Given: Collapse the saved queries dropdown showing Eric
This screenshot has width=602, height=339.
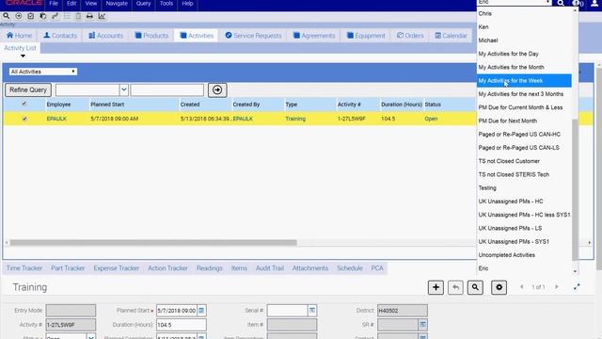Looking at the screenshot, I should coord(547,2).
